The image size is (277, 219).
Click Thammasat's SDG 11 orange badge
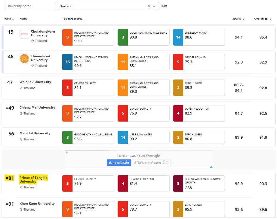click(123, 62)
